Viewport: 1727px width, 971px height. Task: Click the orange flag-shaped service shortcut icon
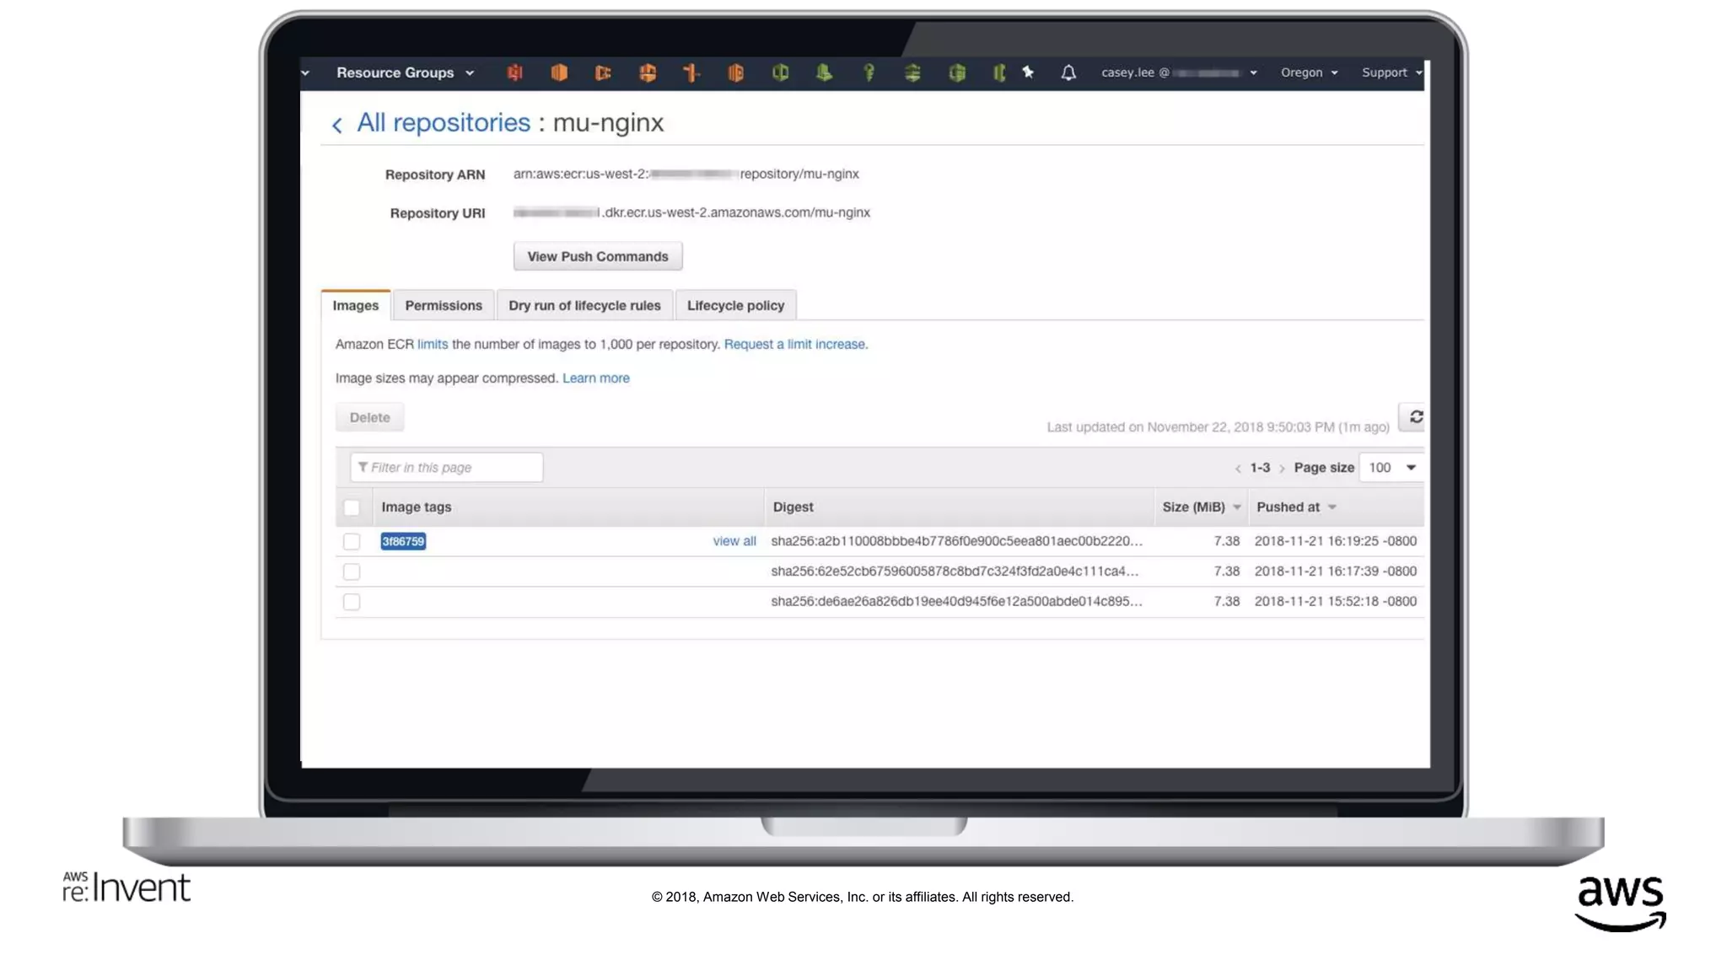(603, 73)
